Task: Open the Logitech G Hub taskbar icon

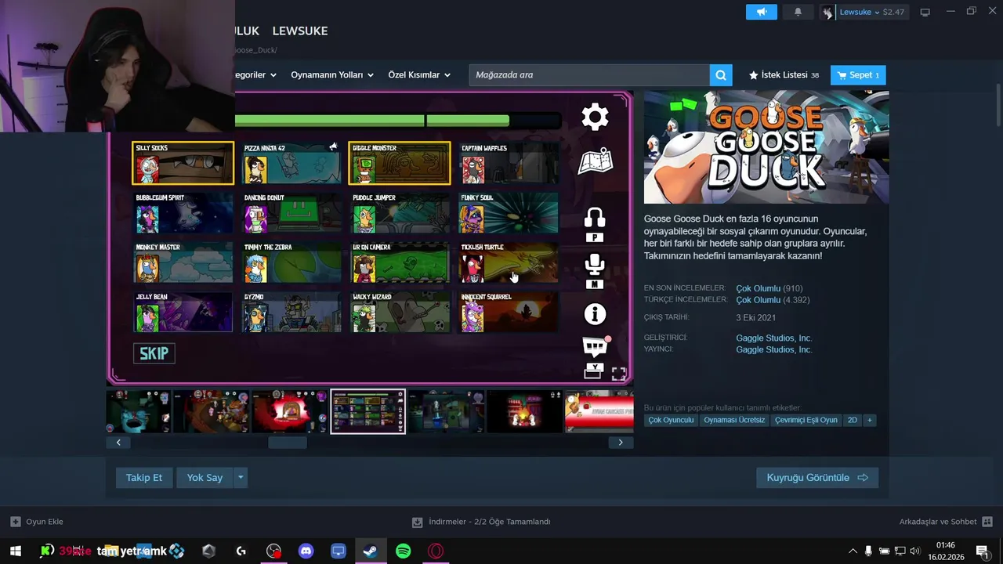Action: click(x=241, y=551)
